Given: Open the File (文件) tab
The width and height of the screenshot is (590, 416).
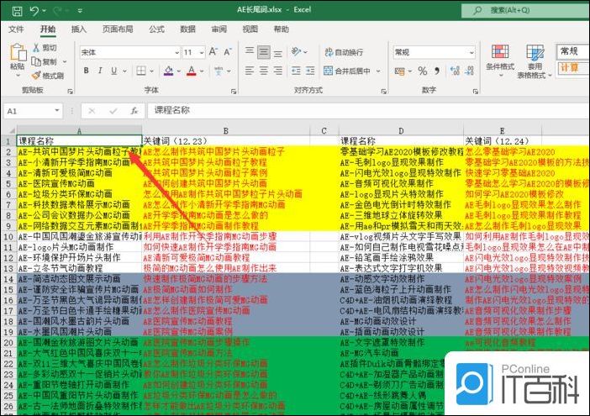Looking at the screenshot, I should click(x=16, y=29).
